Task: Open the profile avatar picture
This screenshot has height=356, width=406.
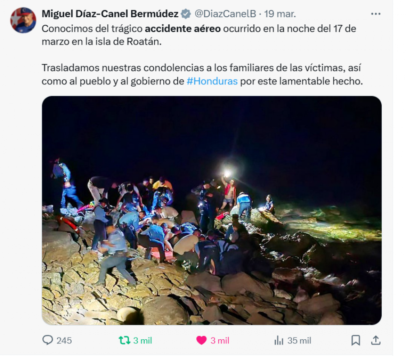Action: pos(23,20)
